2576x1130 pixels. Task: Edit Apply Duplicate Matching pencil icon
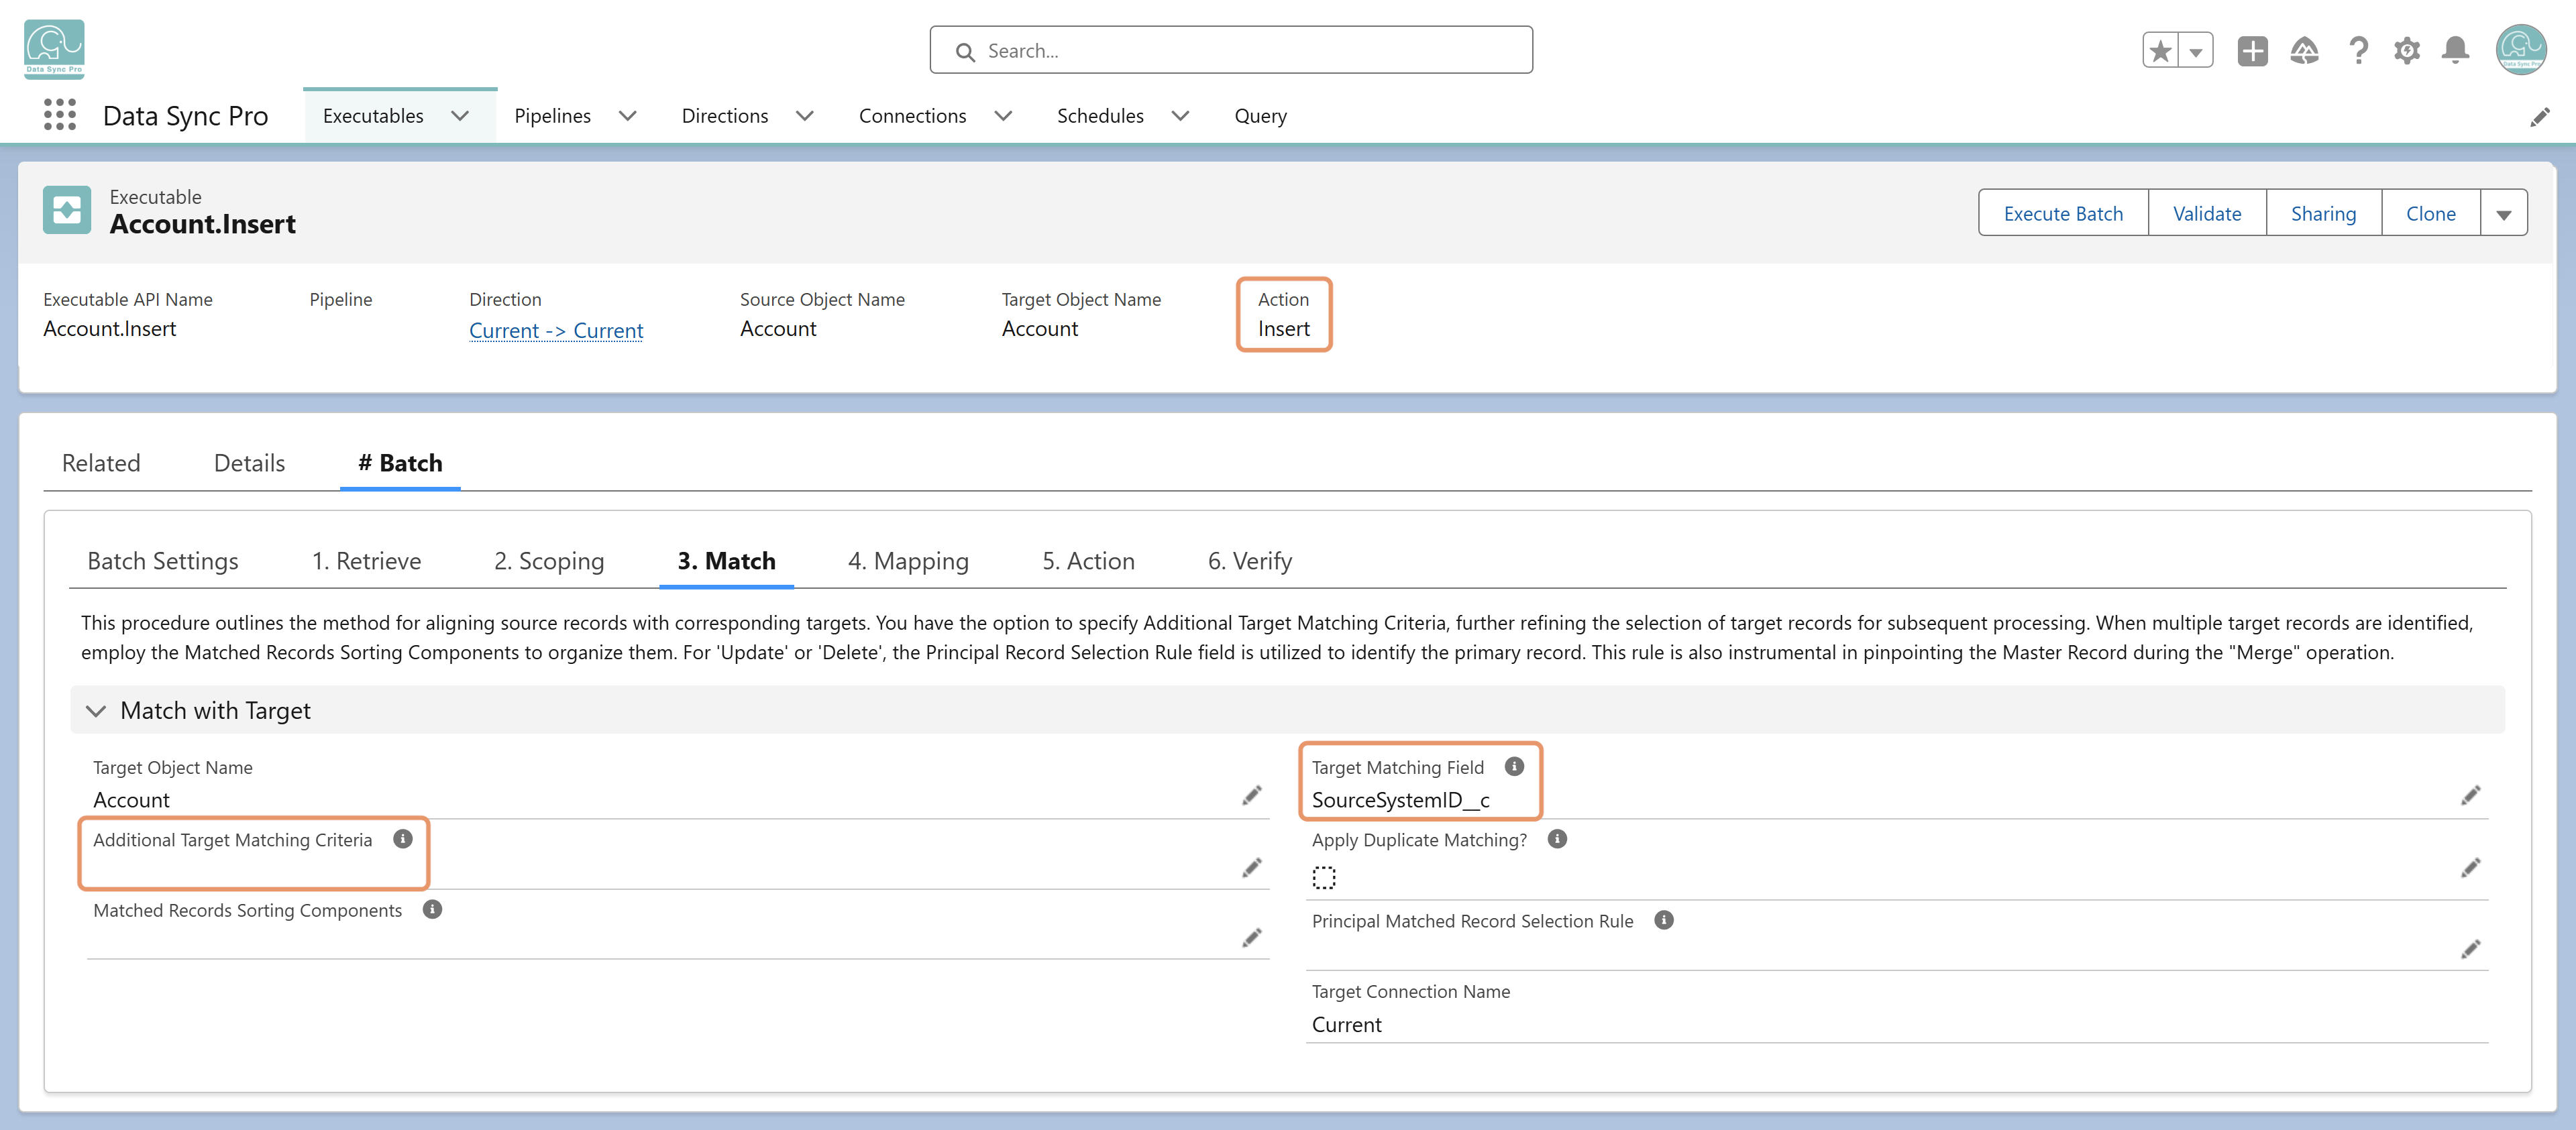(2470, 867)
